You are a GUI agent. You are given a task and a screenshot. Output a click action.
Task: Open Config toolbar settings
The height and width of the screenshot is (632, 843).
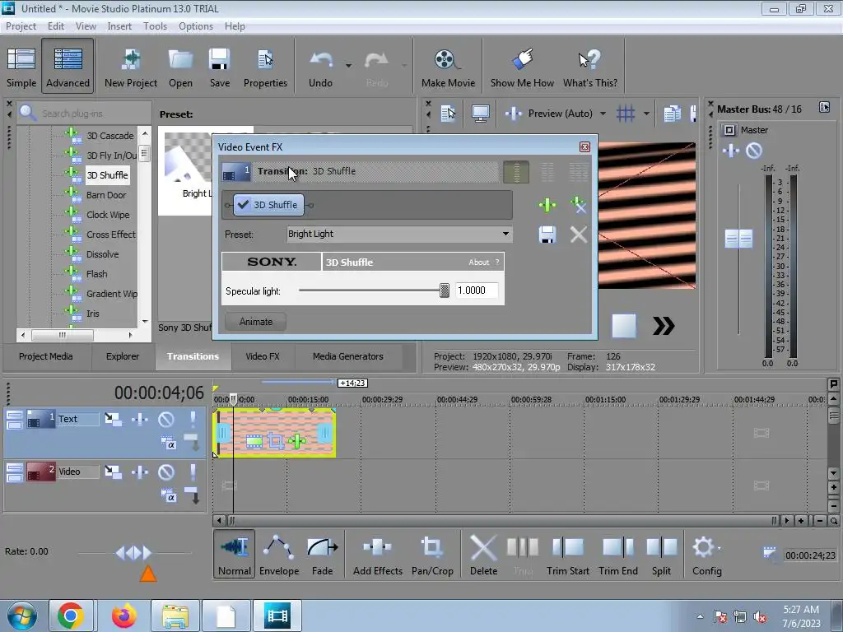pyautogui.click(x=706, y=554)
